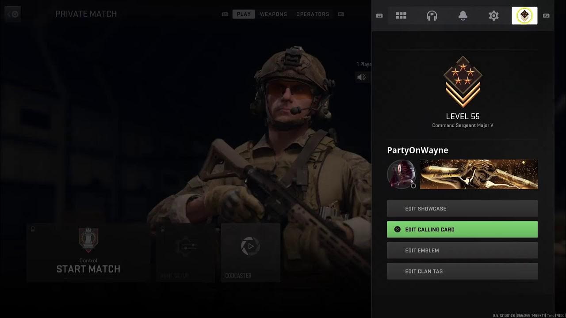The image size is (566, 318).
Task: Click the Level 55 rank emblem
Action: point(463,82)
